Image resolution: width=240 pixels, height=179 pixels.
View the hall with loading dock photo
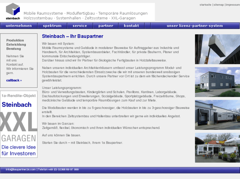[217, 115]
